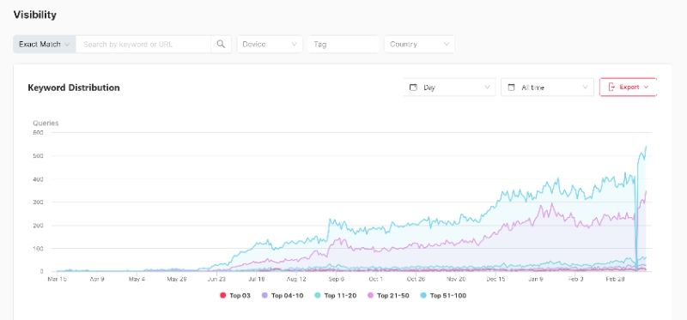
Task: Click the Mar 15 x-axis label
Action: click(x=57, y=279)
